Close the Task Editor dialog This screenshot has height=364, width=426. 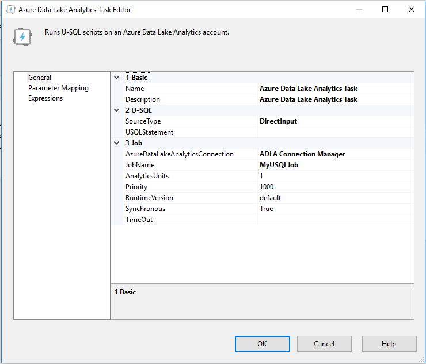coord(412,10)
